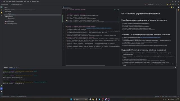This screenshot has height=101, width=180.
Task: Open the Run menu
Action: coord(25,1)
